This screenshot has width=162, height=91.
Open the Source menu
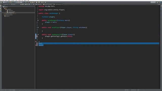click(6, 1)
